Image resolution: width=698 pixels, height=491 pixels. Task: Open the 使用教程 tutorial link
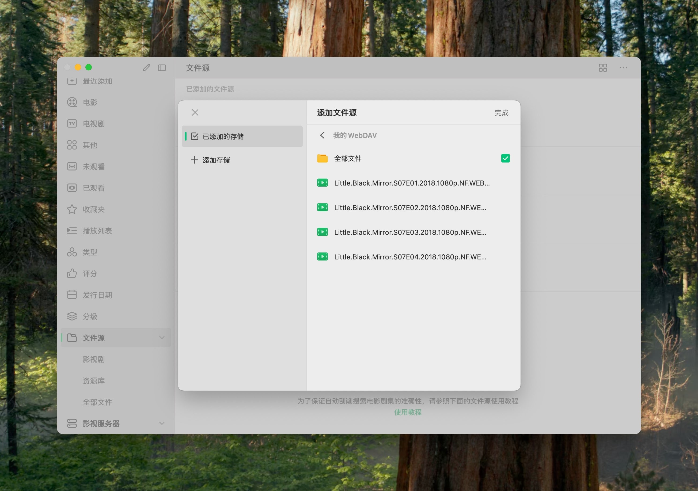(x=408, y=412)
